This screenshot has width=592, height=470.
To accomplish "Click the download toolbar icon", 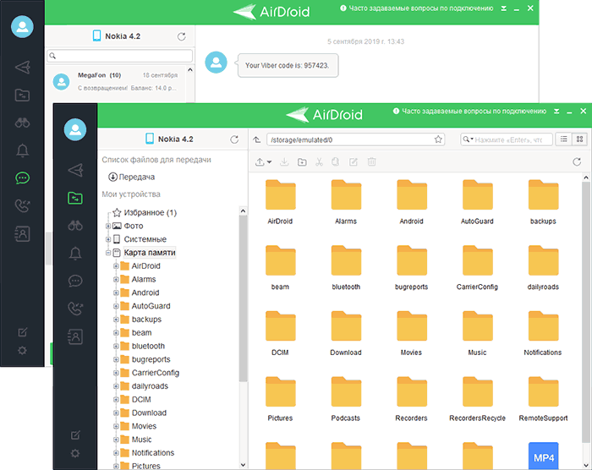I will [x=284, y=162].
